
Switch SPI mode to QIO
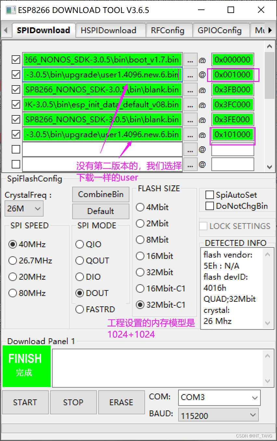80,244
